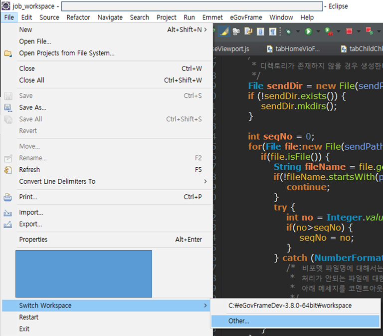The height and width of the screenshot is (336, 383).
Task: Select Import... menu entry
Action: [106, 213]
